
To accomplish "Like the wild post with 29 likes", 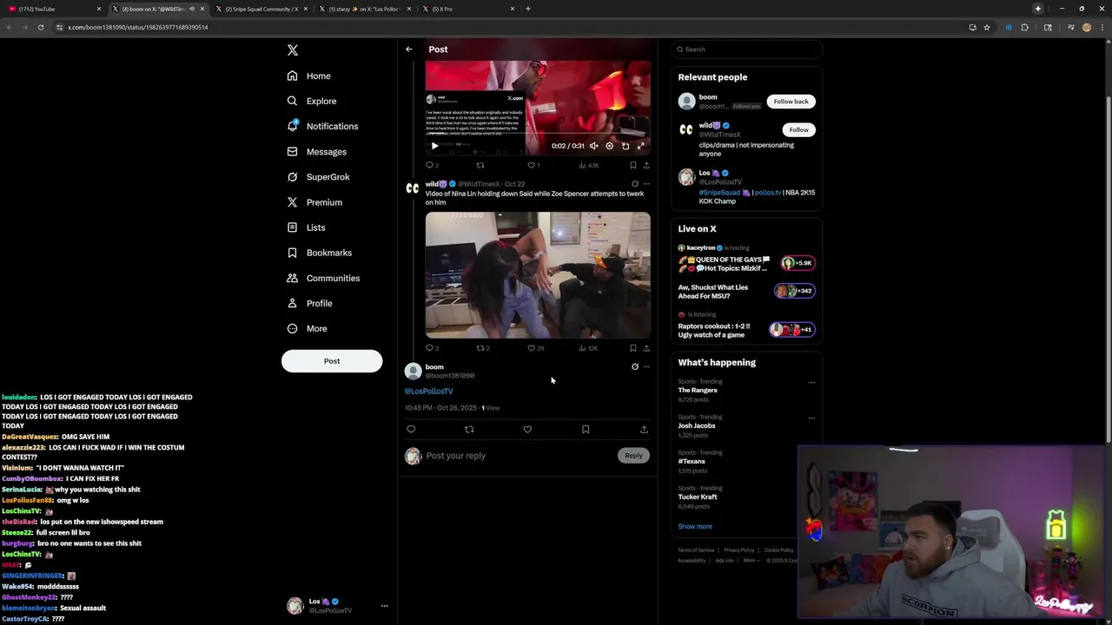I will 535,348.
